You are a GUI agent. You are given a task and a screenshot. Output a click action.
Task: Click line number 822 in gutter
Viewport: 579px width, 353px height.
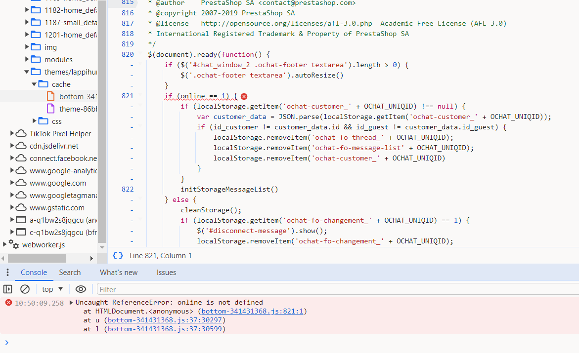[128, 189]
